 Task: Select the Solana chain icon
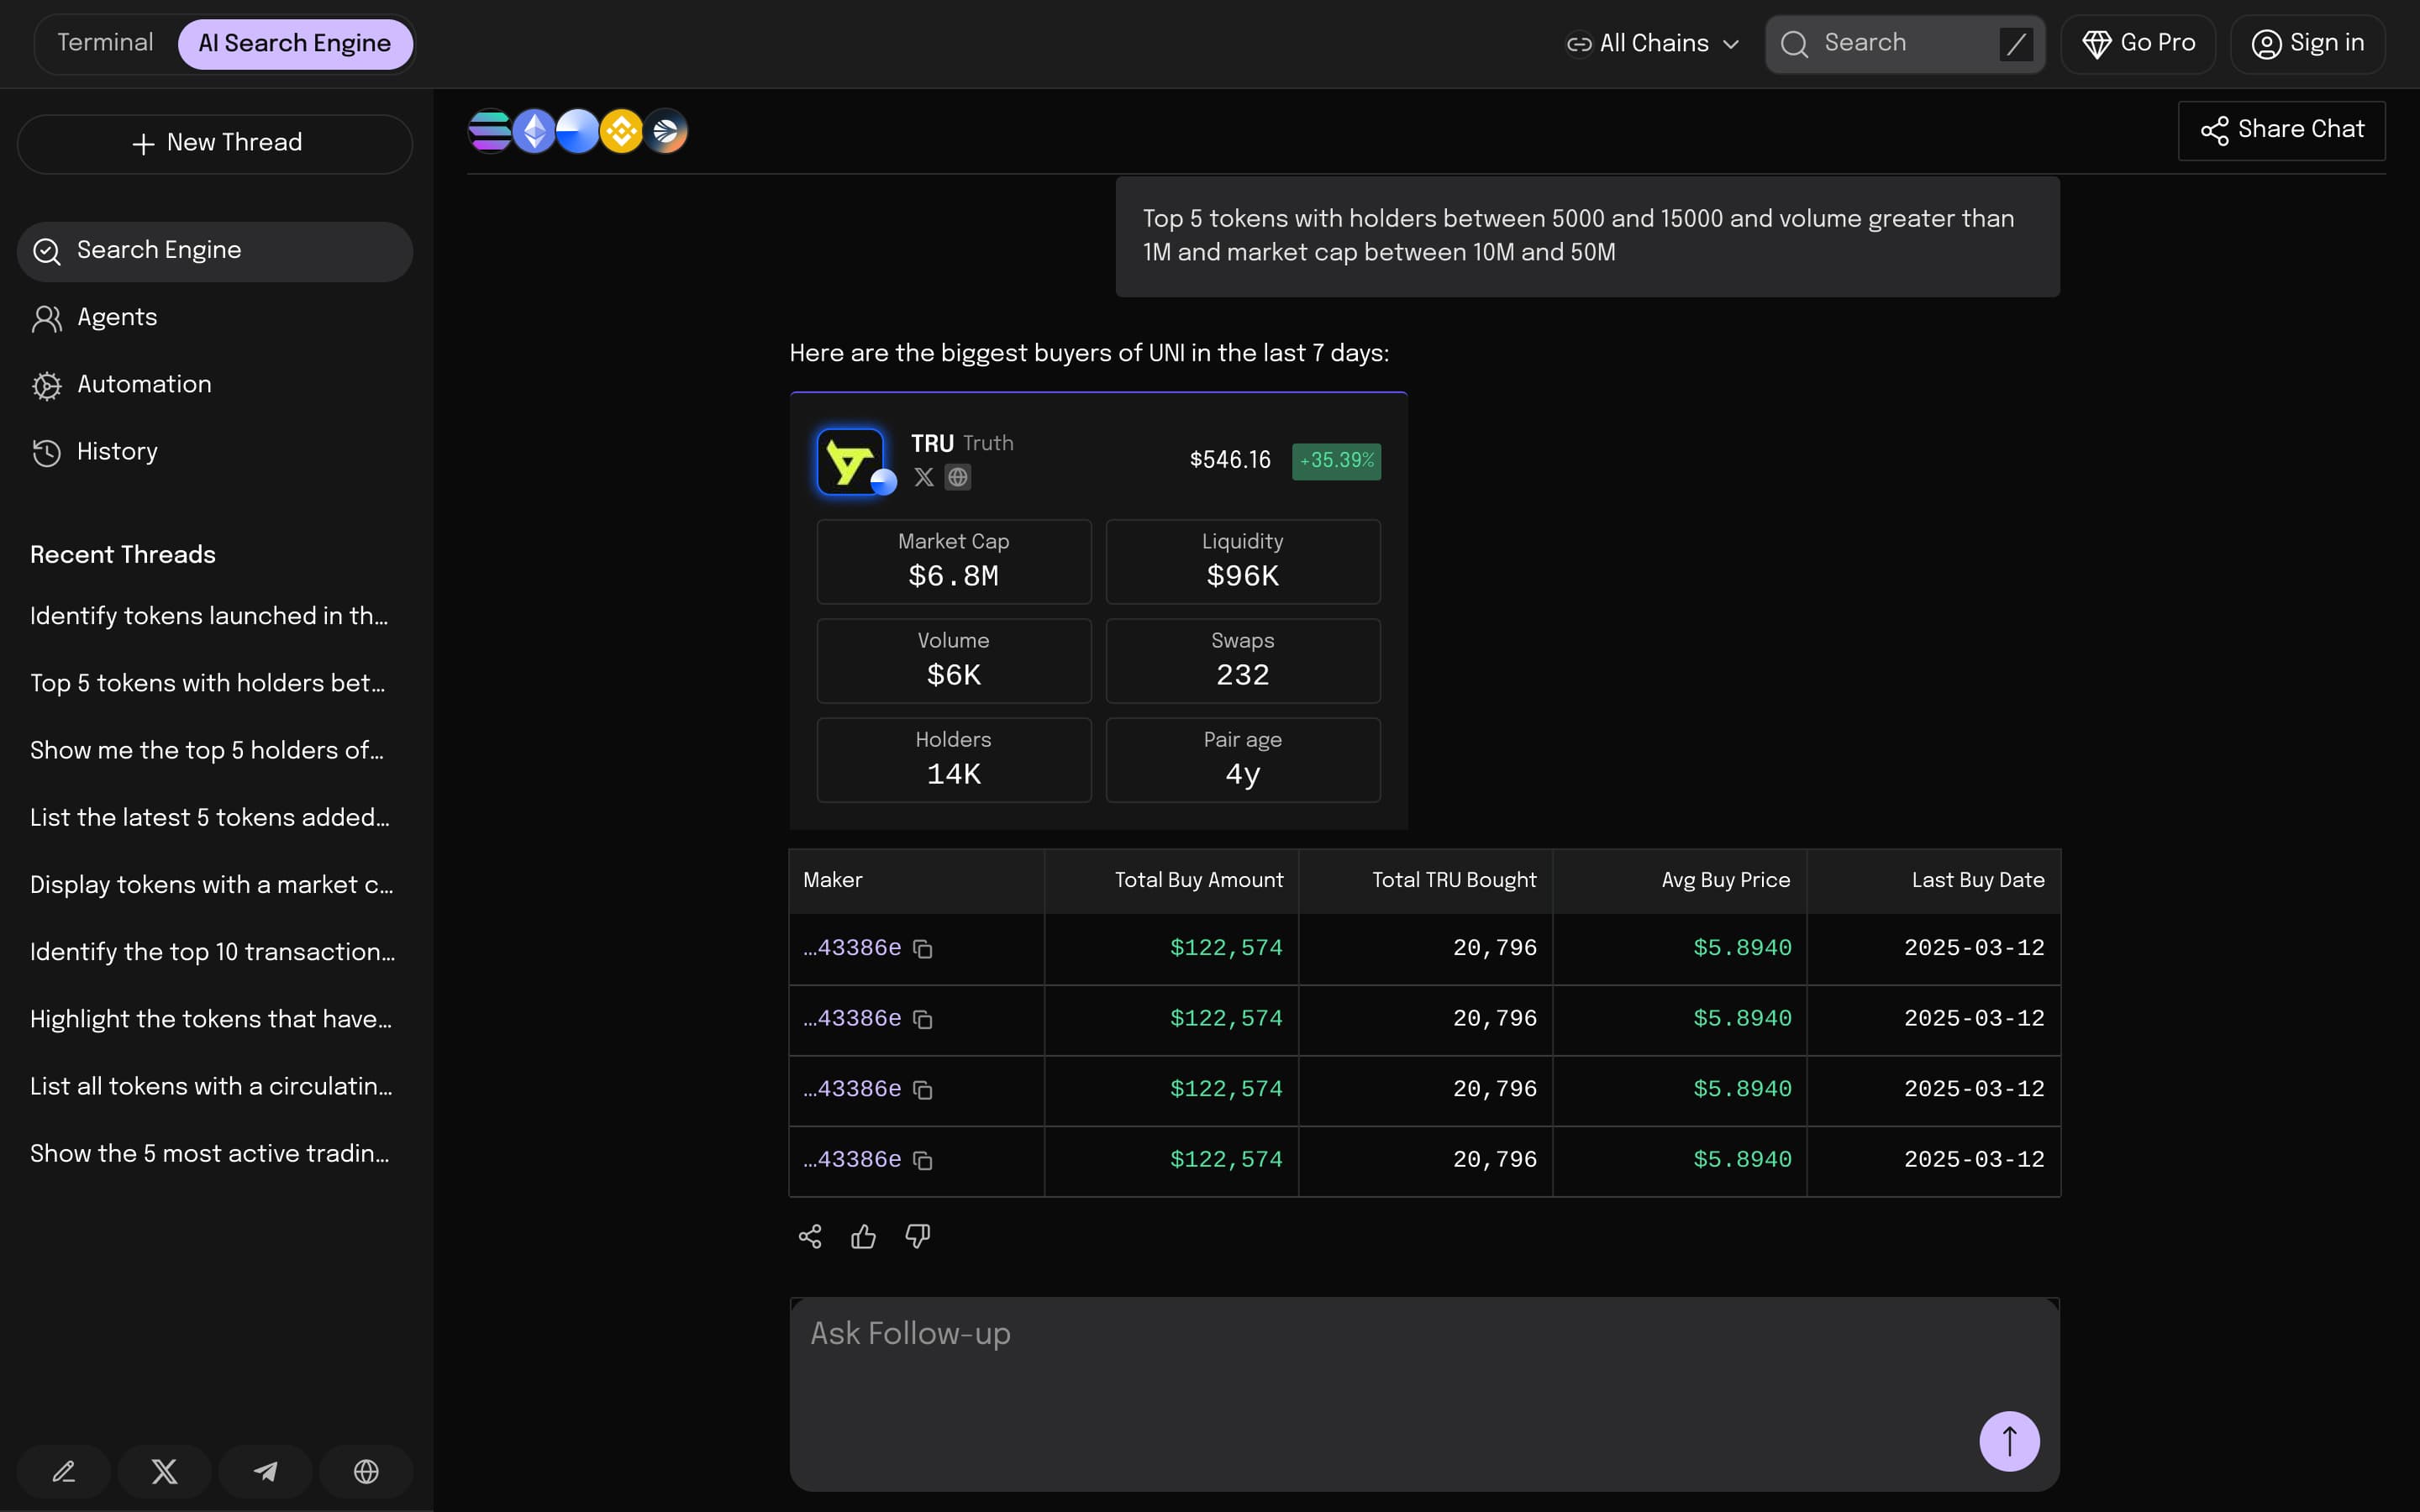pyautogui.click(x=489, y=131)
